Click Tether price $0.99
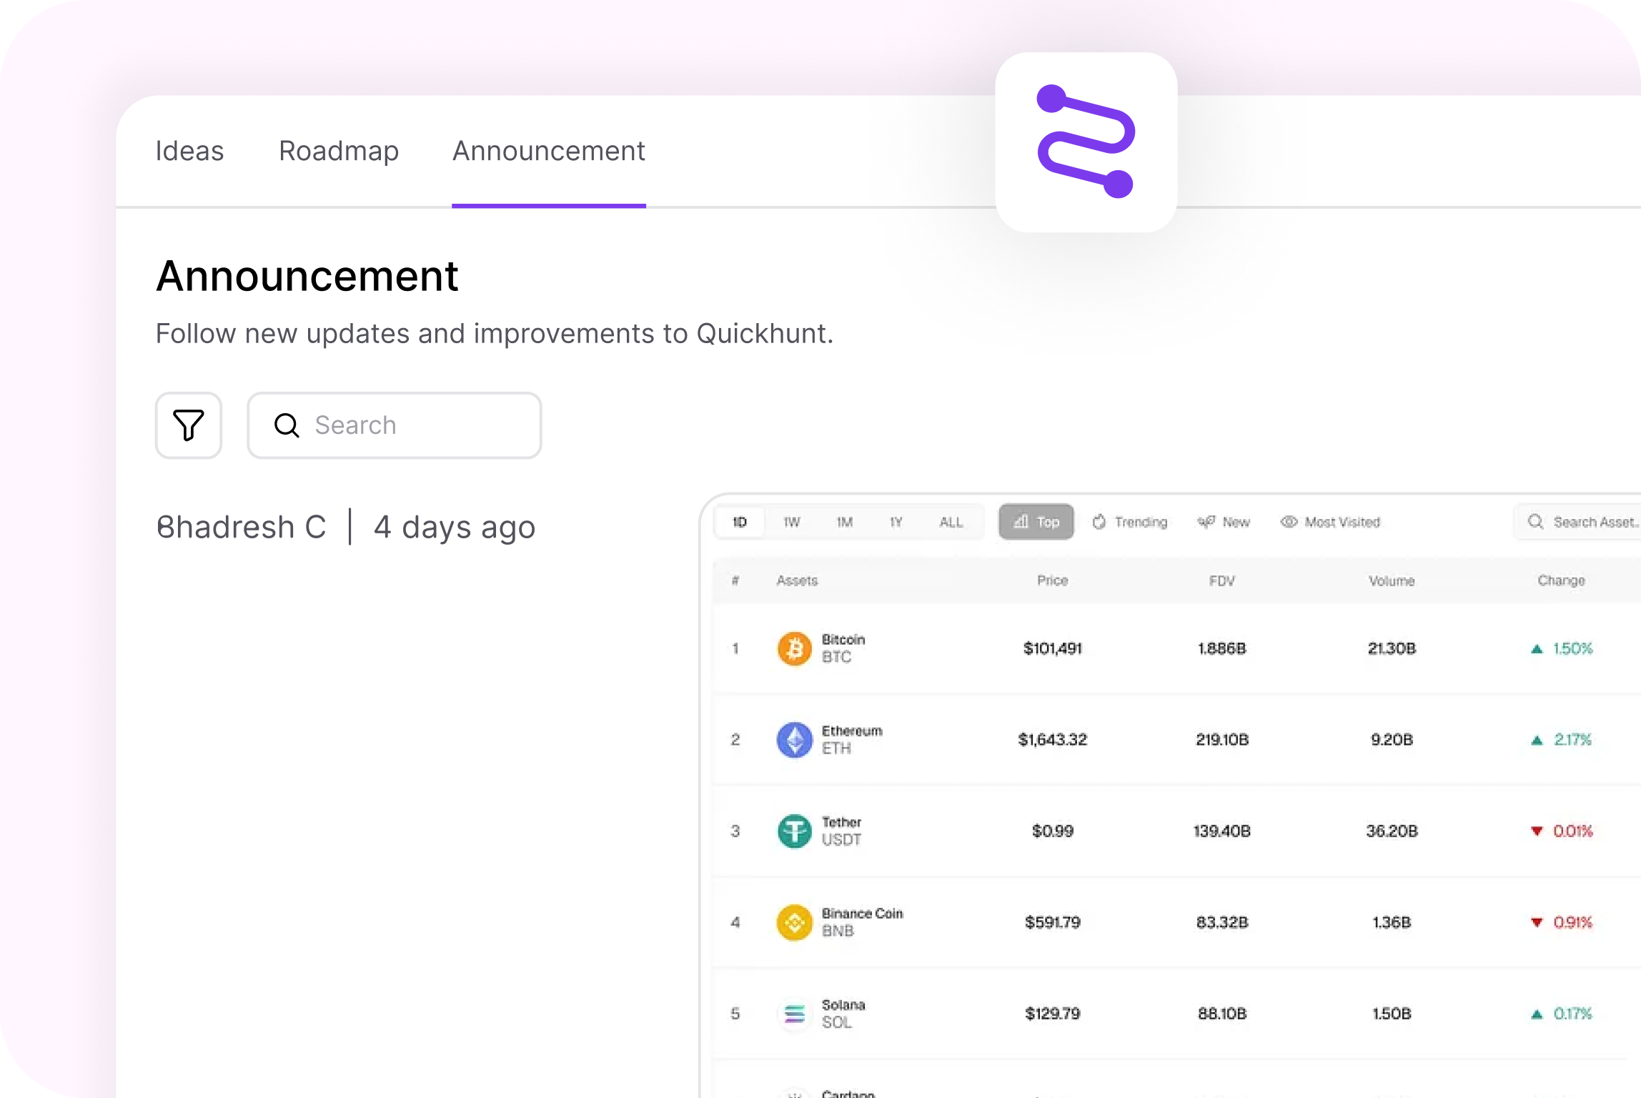 pyautogui.click(x=1053, y=831)
